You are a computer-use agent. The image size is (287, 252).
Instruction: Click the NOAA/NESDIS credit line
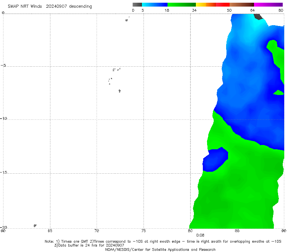[160, 249]
